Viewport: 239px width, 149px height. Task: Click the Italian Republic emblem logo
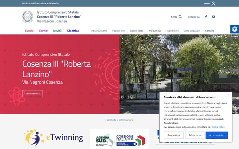[28, 17]
